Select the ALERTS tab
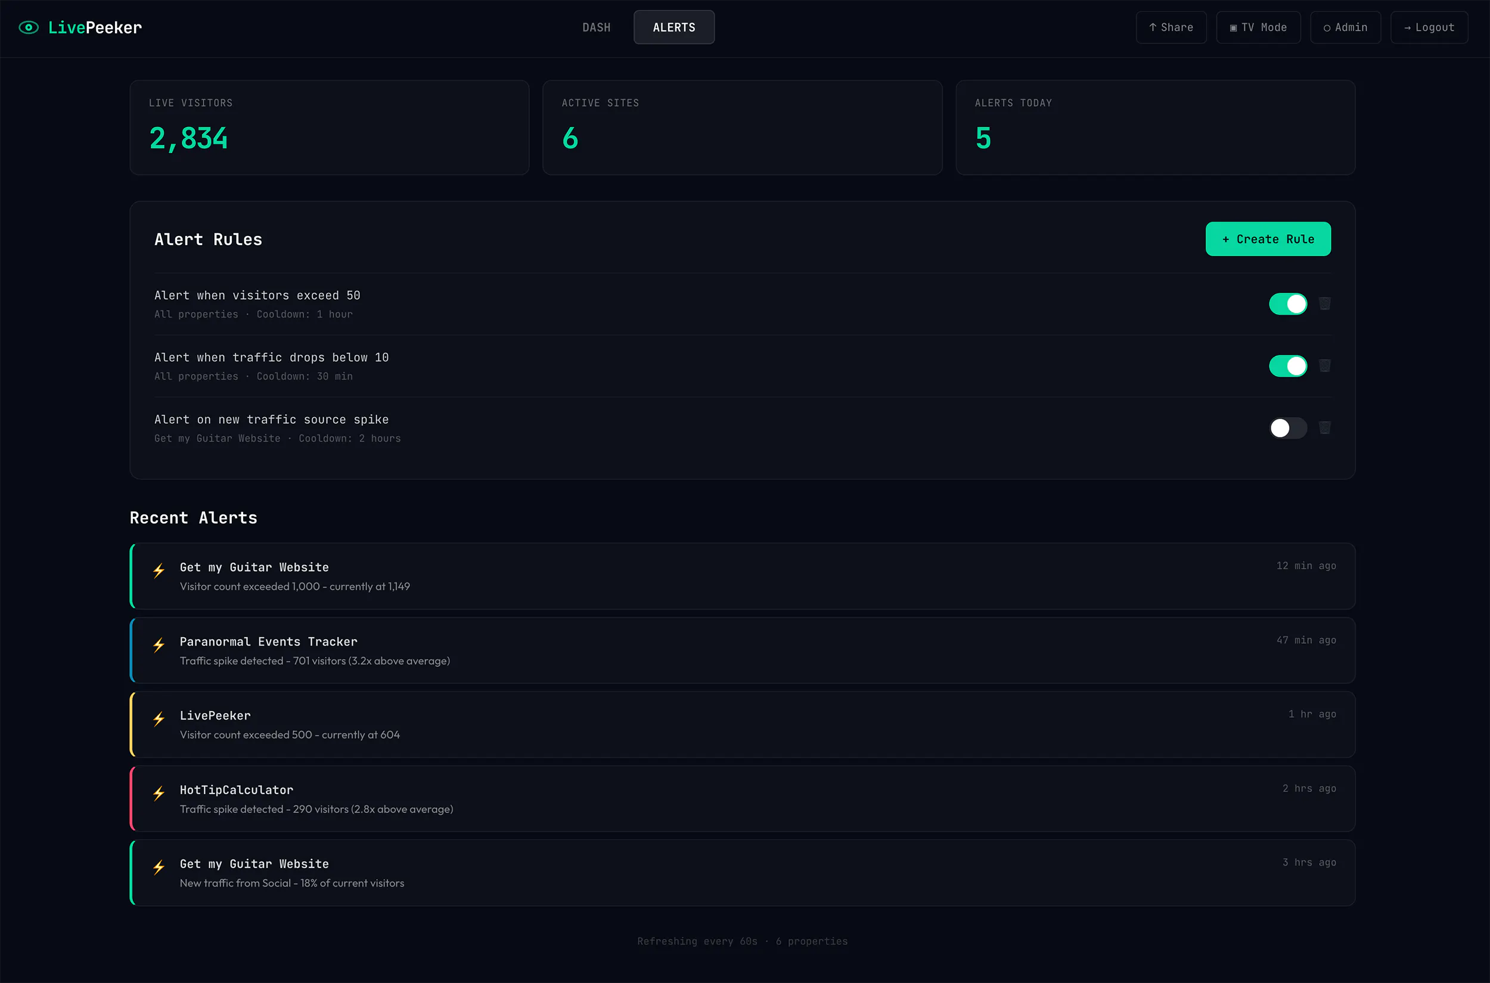 [674, 27]
